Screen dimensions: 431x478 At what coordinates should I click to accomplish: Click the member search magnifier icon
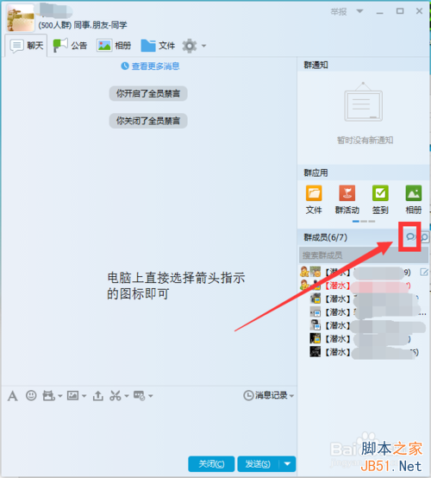(x=424, y=237)
